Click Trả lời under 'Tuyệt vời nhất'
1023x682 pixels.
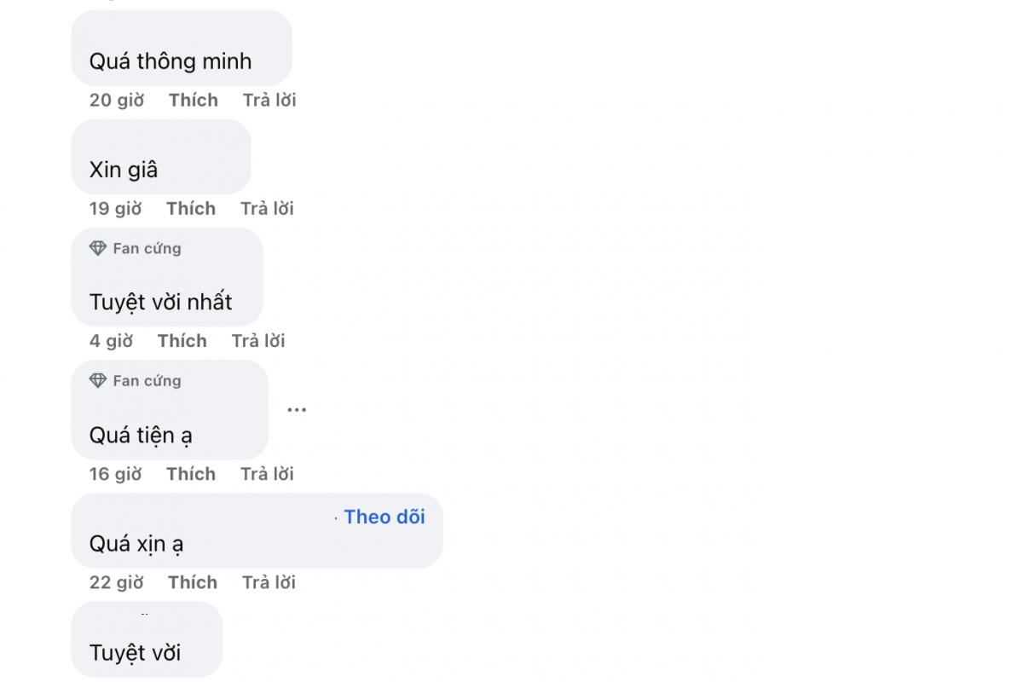[x=258, y=341]
